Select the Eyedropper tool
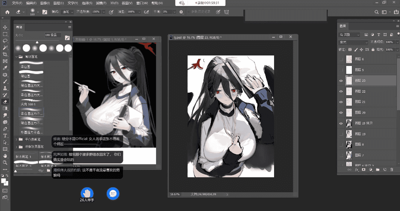This screenshot has width=400, height=211. click(5, 68)
